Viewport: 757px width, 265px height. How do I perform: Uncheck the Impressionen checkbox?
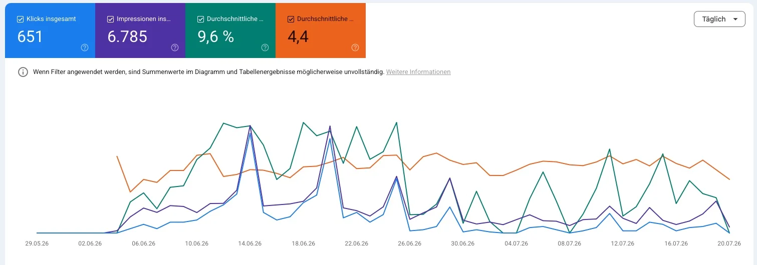coord(111,19)
